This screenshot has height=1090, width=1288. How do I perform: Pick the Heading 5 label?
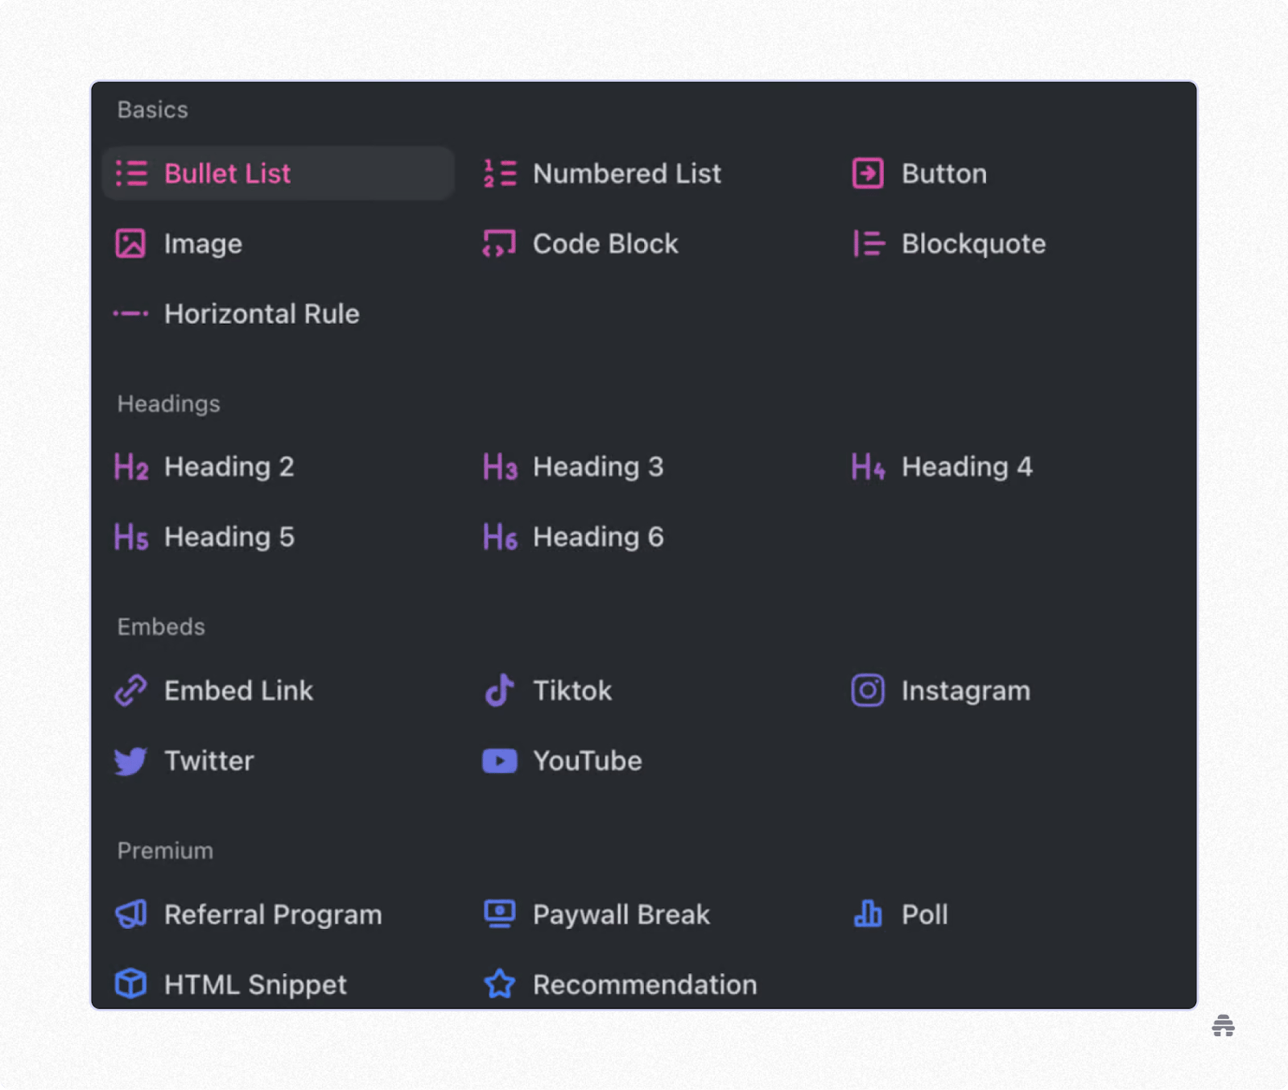point(229,537)
